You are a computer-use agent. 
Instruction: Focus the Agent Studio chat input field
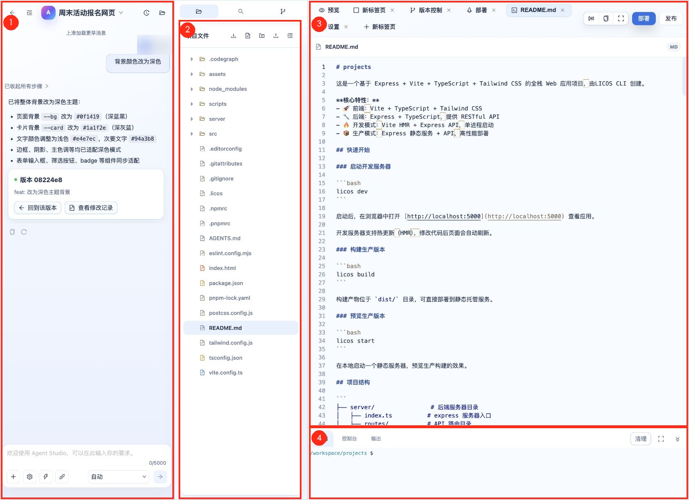point(86,453)
